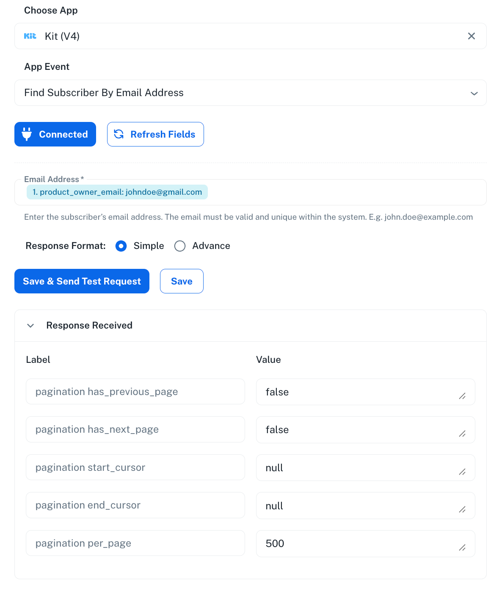Open the App Event dropdown chevron

[474, 93]
